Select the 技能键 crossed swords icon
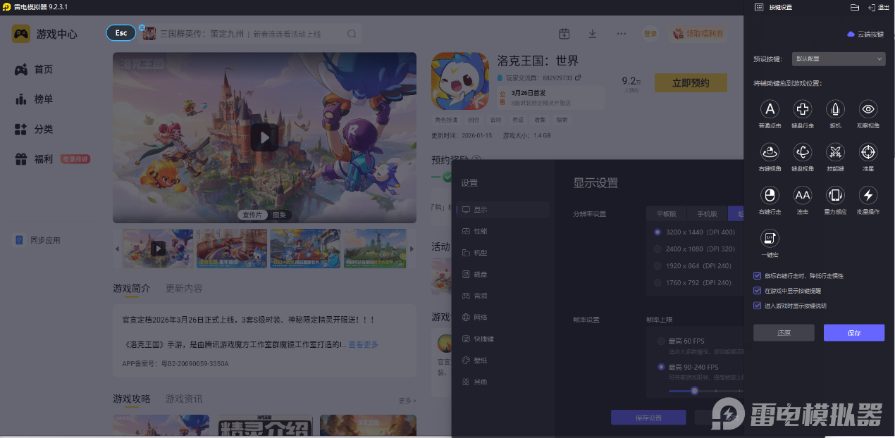The width and height of the screenshot is (895, 438). (835, 152)
